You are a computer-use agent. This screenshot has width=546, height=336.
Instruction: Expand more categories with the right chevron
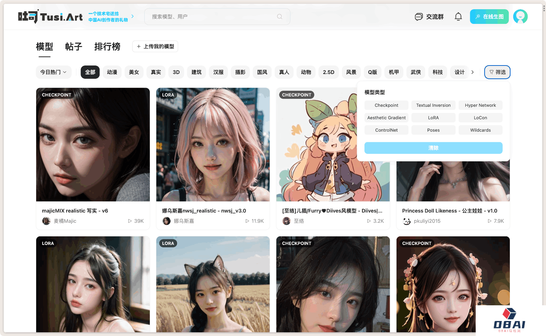(473, 72)
